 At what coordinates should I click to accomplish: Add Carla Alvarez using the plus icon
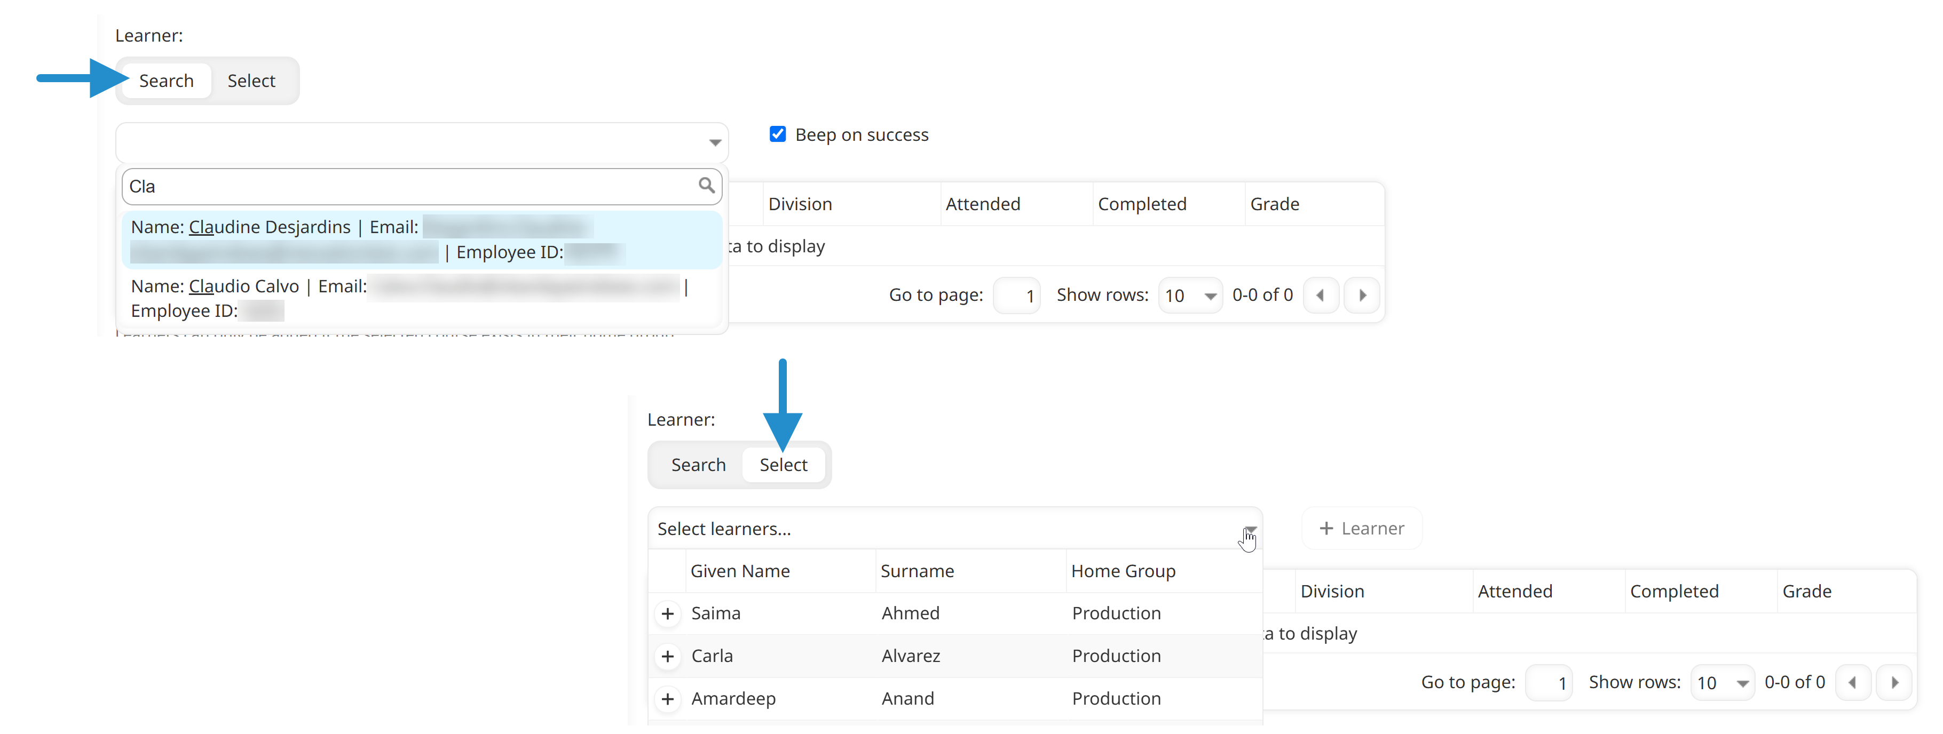click(x=668, y=657)
